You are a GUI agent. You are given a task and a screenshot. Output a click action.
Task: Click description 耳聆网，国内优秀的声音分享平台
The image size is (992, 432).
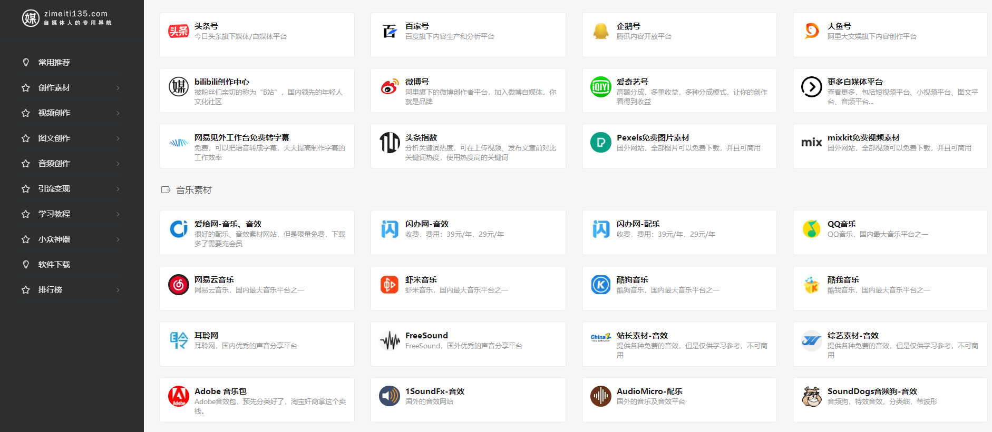pyautogui.click(x=246, y=346)
